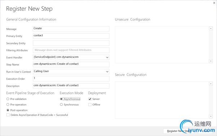Enable the Offline deployment checkbox
Viewport: 217px width, 136px height.
coord(90,104)
